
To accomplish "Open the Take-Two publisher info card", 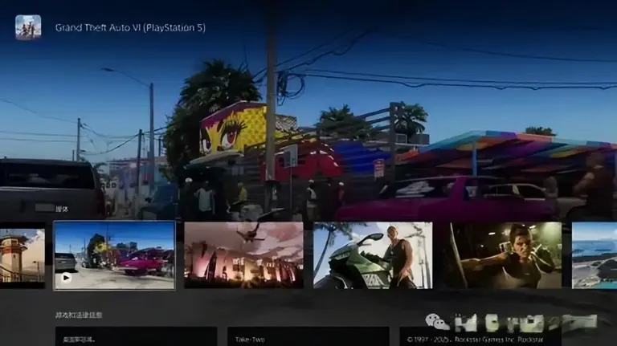I will tap(308, 336).
